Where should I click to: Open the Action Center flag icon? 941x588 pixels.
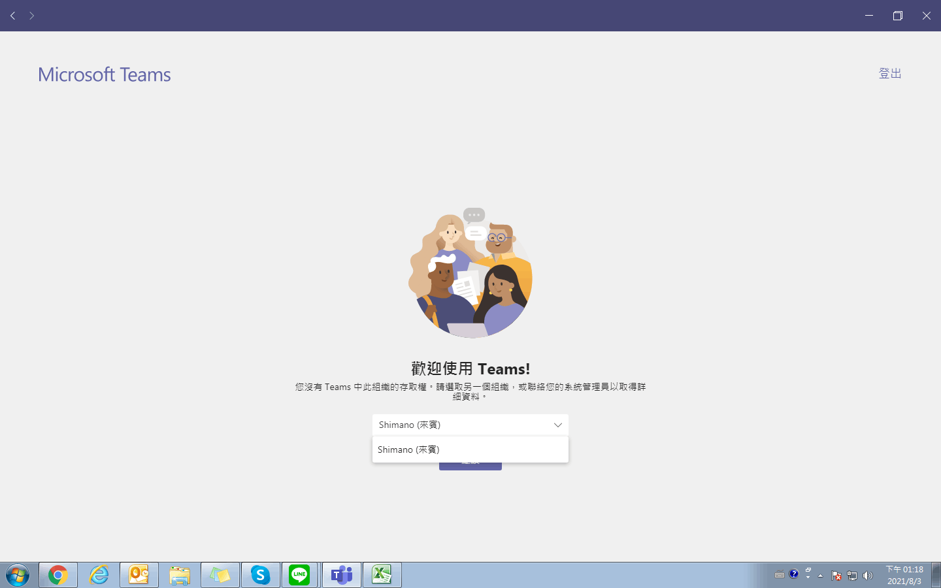pyautogui.click(x=836, y=576)
